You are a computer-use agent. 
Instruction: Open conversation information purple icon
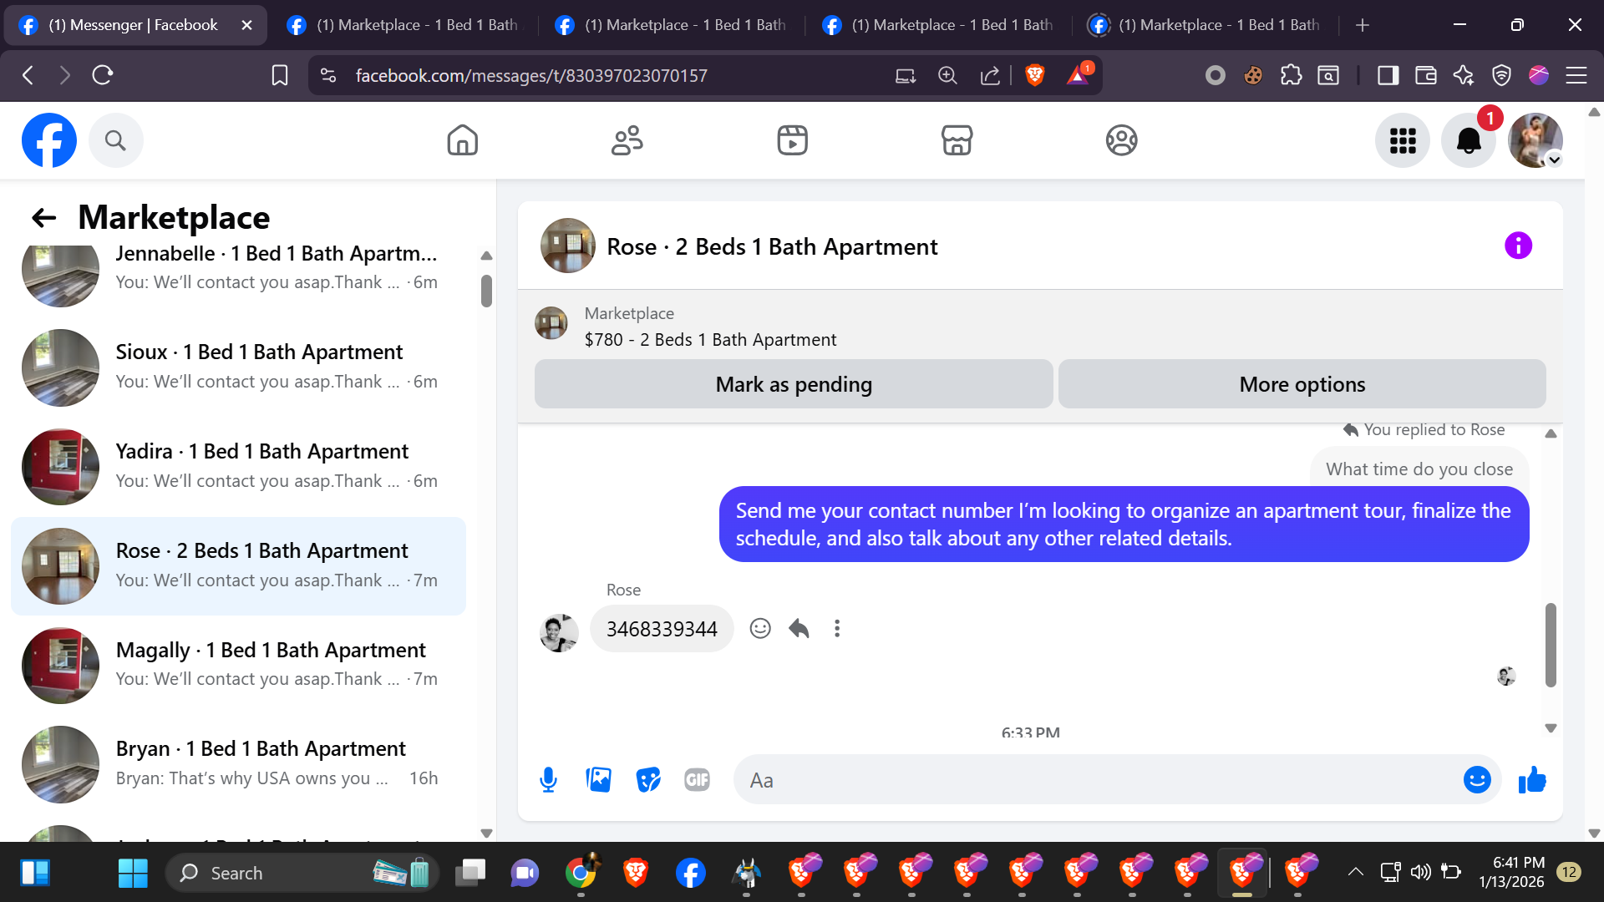coord(1518,246)
